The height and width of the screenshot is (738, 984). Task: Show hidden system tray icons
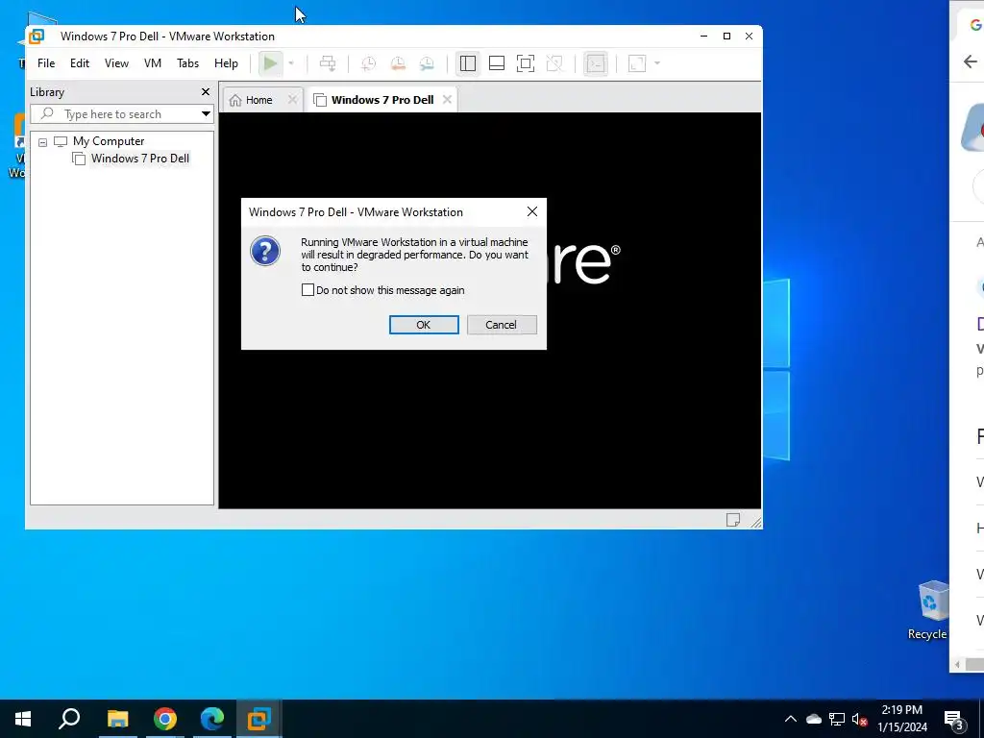click(791, 719)
